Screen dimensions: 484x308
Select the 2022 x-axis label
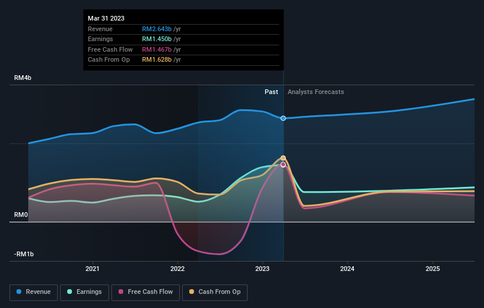point(177,269)
